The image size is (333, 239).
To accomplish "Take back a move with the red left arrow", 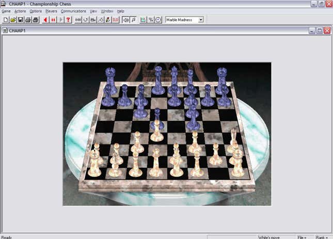I will (x=45, y=20).
